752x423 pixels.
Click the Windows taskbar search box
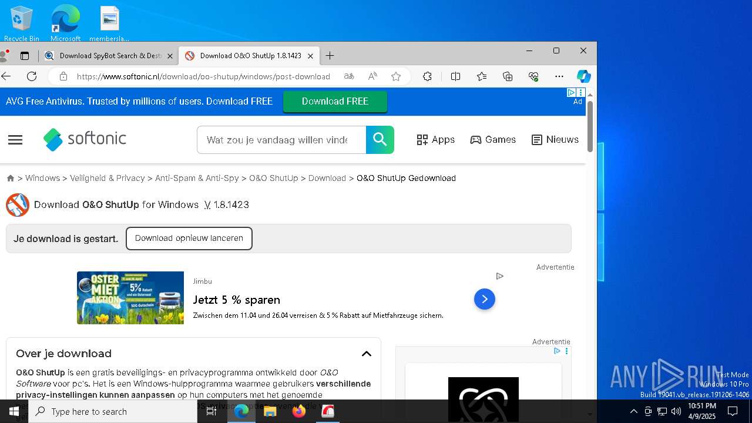pyautogui.click(x=113, y=411)
